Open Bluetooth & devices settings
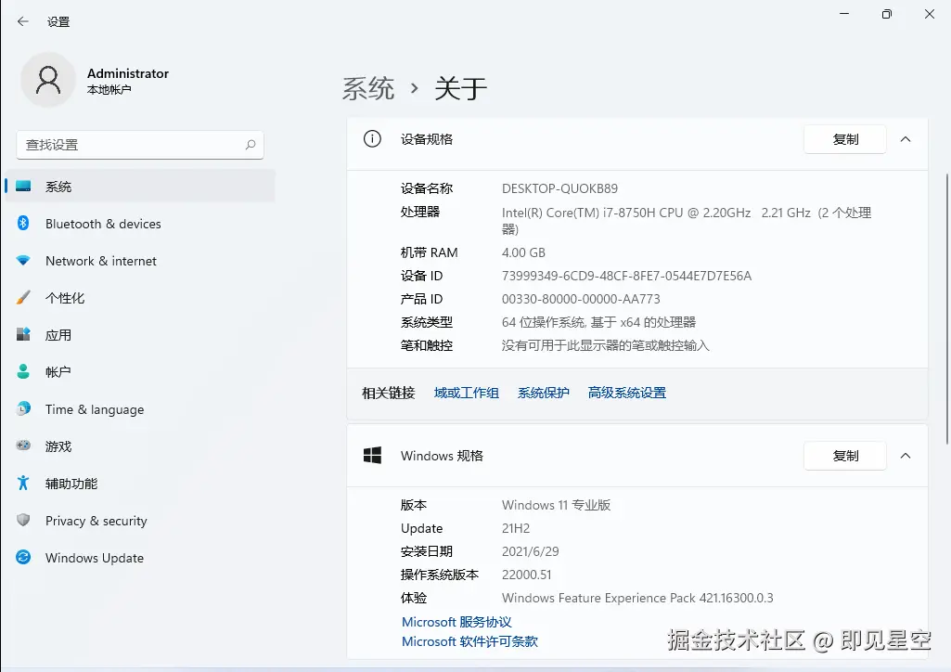951x672 pixels. [x=140, y=223]
